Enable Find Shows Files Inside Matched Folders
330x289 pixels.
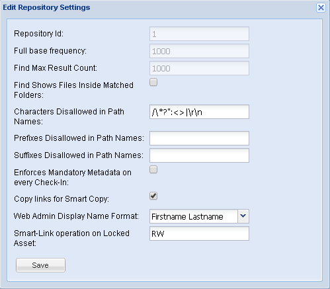click(x=153, y=82)
